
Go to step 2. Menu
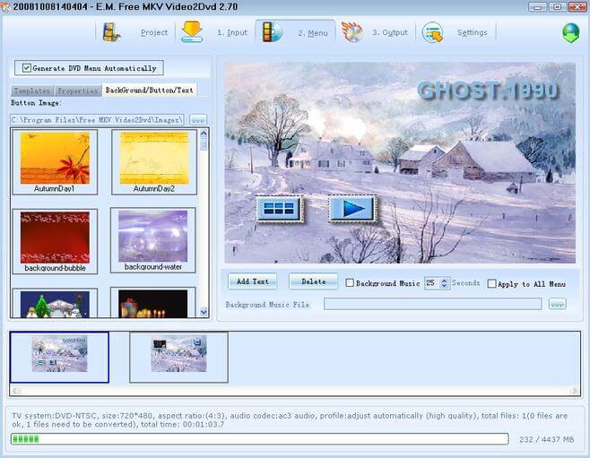[x=313, y=33]
